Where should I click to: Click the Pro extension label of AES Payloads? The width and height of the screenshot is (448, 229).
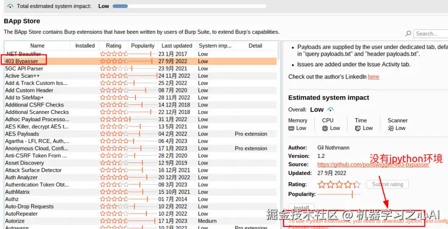coord(251,134)
